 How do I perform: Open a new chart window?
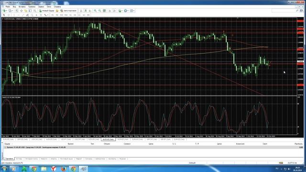[x=4, y=11]
